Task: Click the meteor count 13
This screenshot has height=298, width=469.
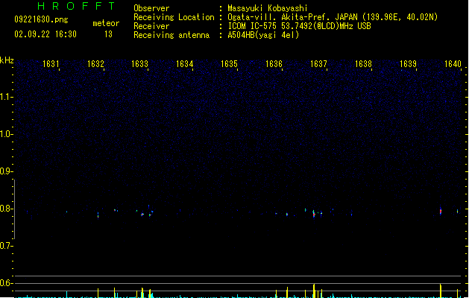Action: (x=108, y=34)
